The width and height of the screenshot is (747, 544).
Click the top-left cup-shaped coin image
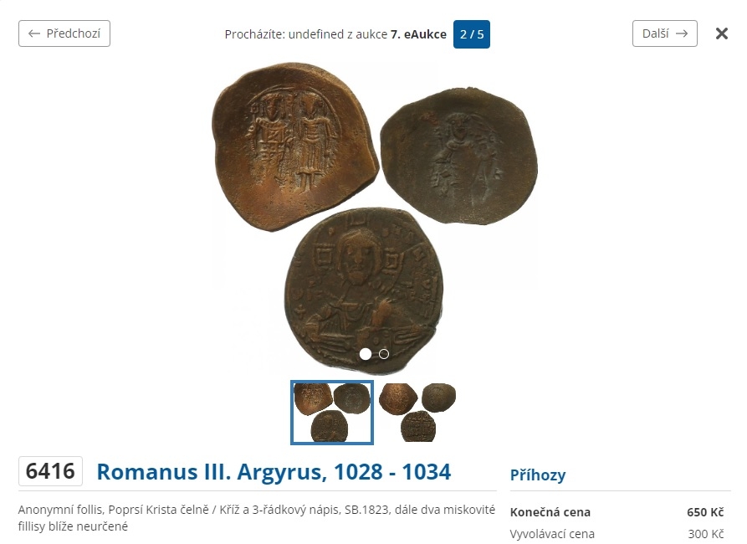[x=294, y=146]
